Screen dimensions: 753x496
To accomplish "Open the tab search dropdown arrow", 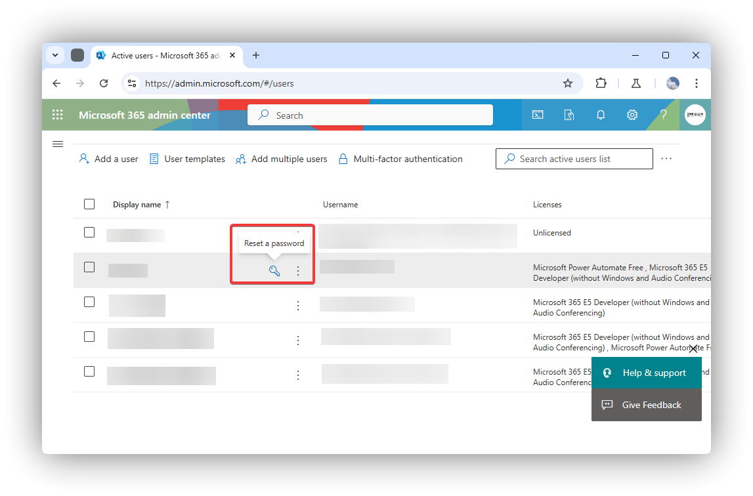I will pyautogui.click(x=55, y=55).
